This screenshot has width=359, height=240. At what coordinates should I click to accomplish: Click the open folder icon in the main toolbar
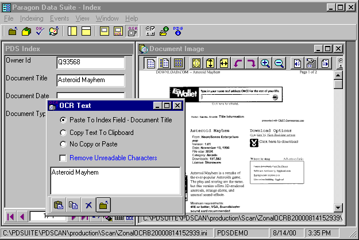point(13,31)
